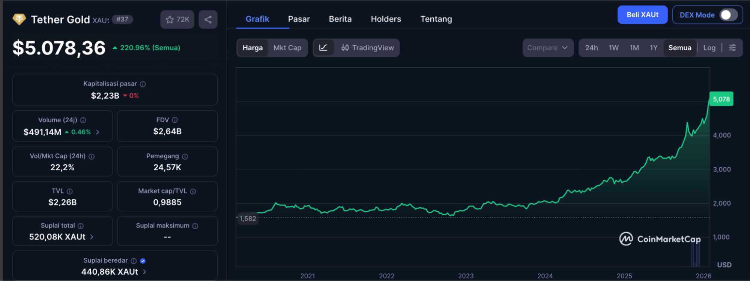Open the Berita tab

(x=340, y=19)
